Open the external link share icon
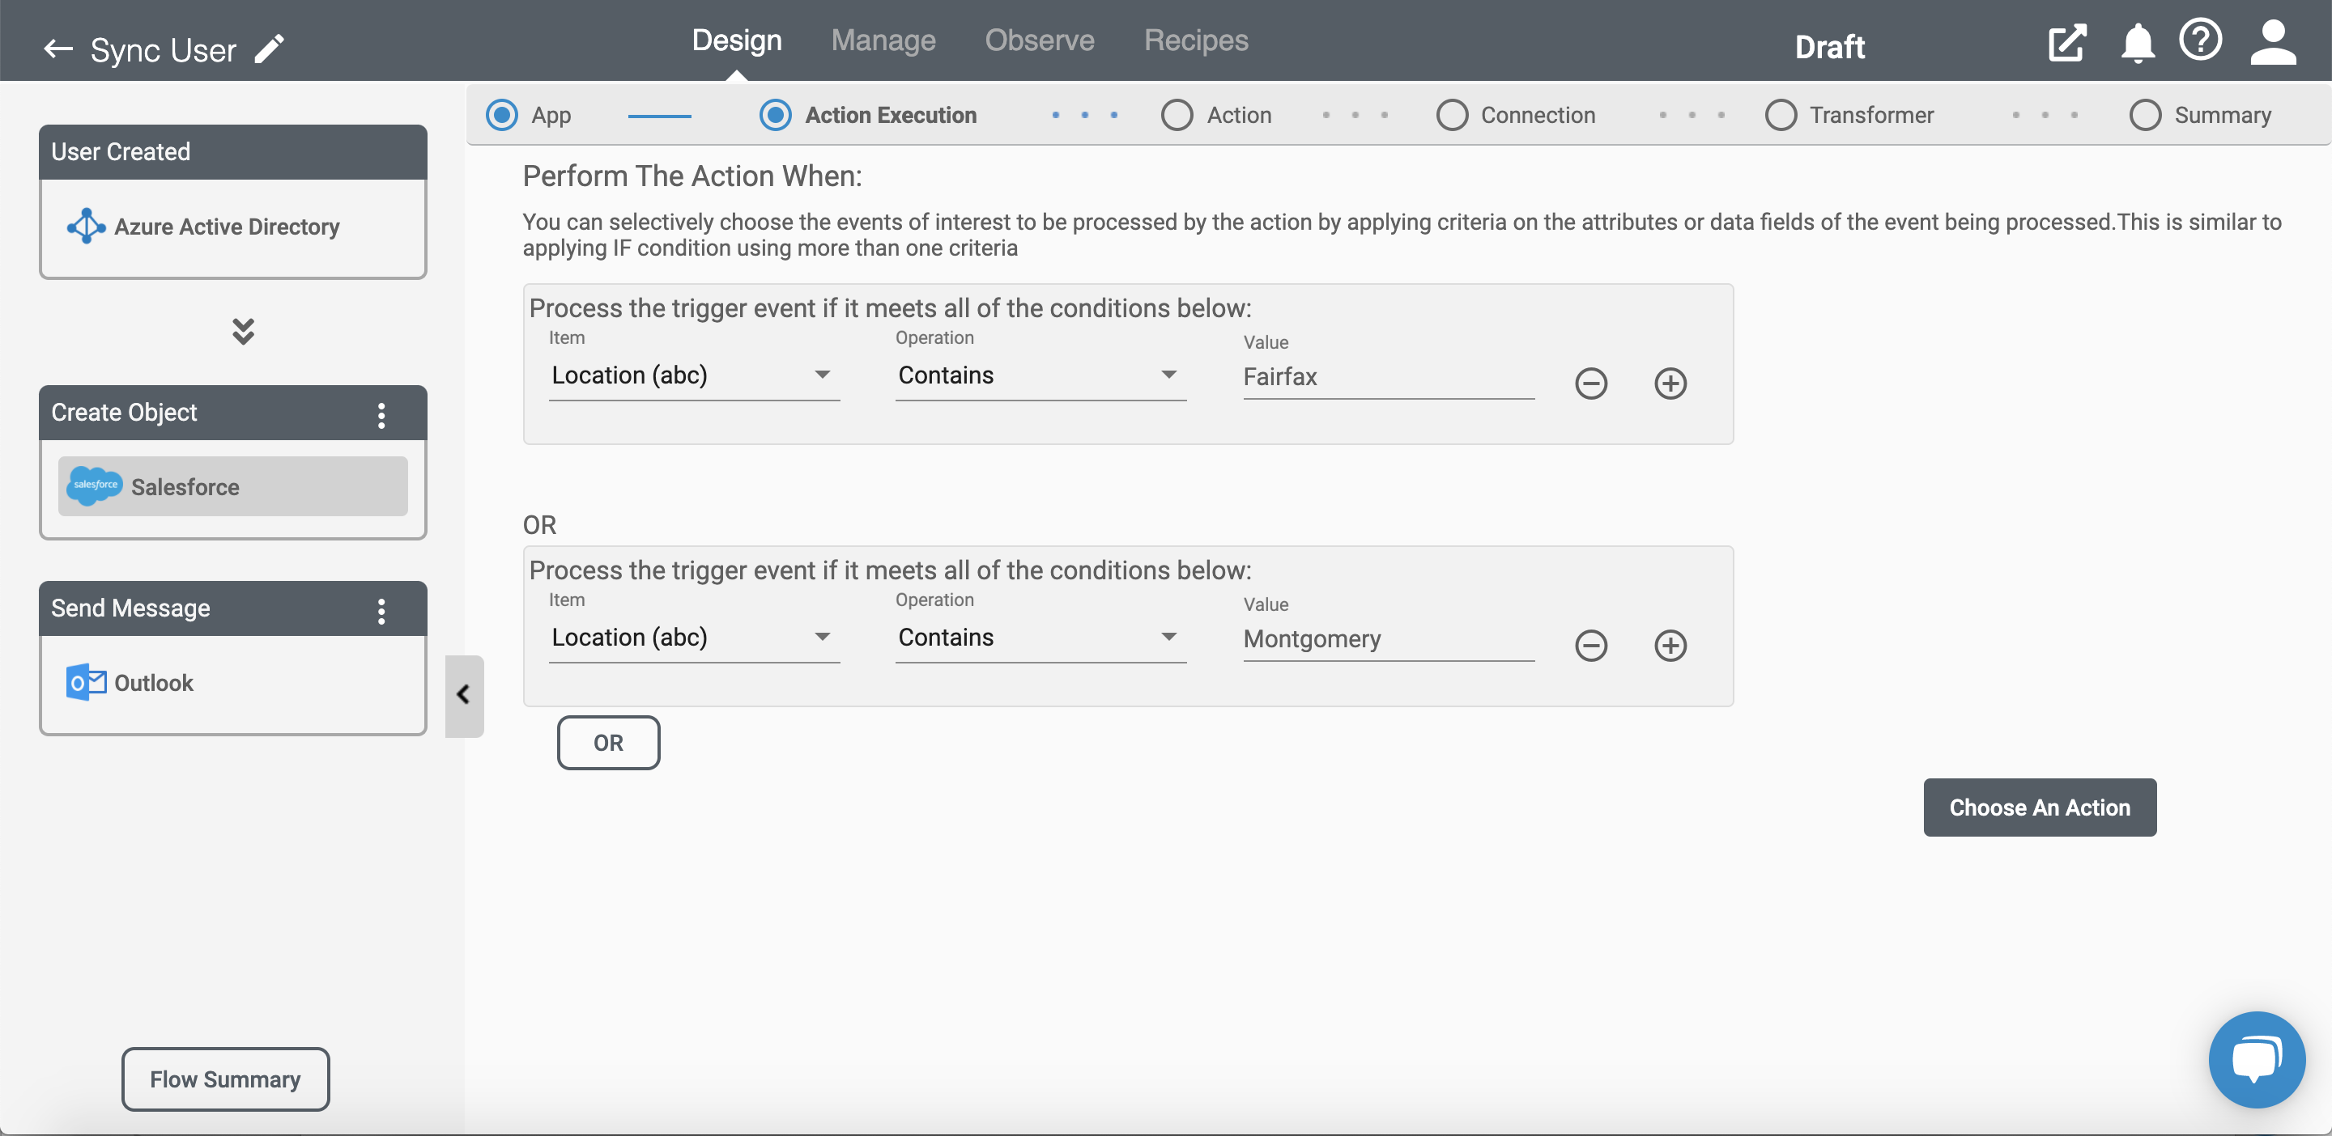Screen dimensions: 2332x1136 click(2066, 43)
